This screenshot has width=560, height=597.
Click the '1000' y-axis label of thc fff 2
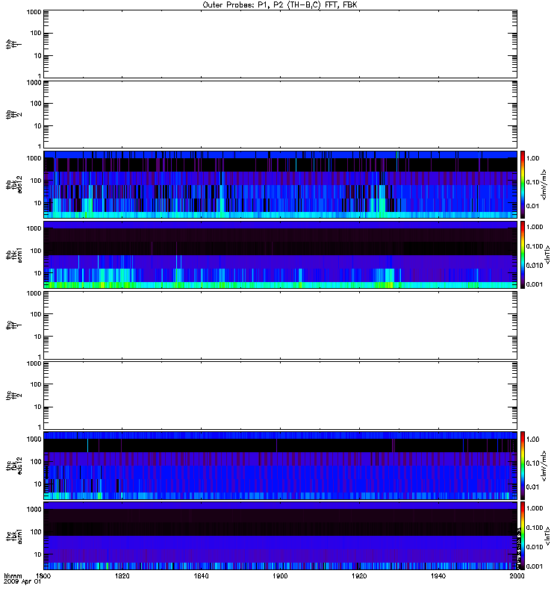pos(34,363)
